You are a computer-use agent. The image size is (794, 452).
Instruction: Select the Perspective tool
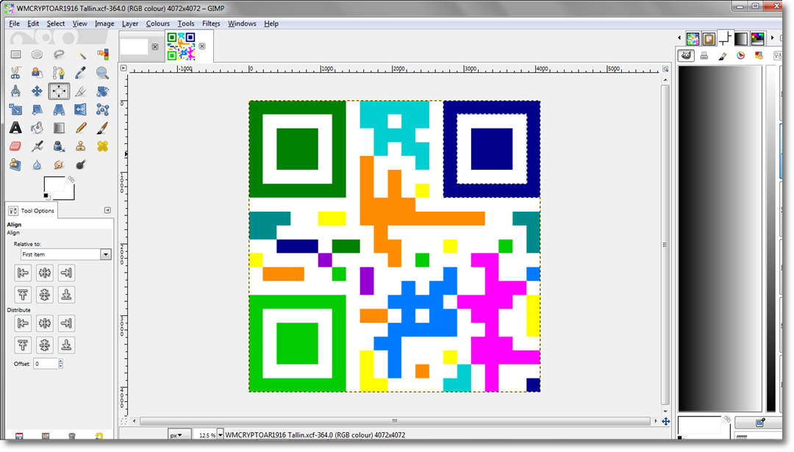click(59, 110)
